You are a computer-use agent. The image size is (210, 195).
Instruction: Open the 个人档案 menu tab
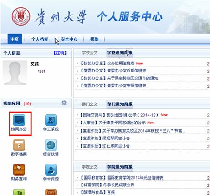[40, 39]
